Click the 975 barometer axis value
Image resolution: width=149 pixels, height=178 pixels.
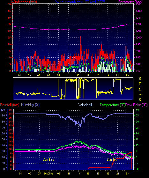[138, 71]
